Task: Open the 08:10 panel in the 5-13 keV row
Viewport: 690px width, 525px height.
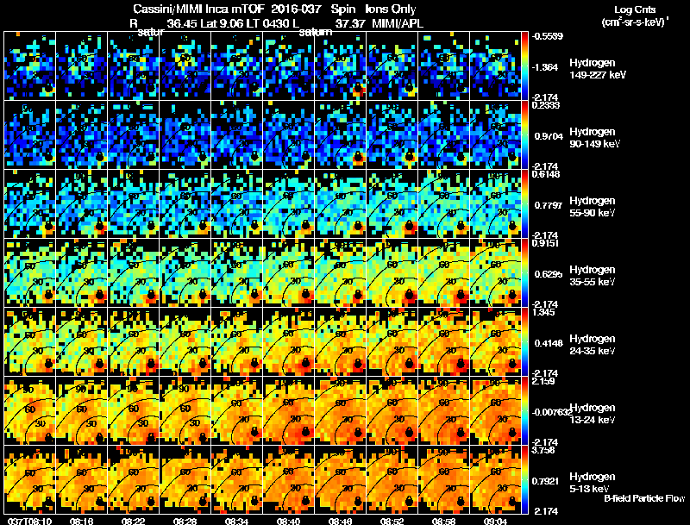Action: [x=30, y=479]
